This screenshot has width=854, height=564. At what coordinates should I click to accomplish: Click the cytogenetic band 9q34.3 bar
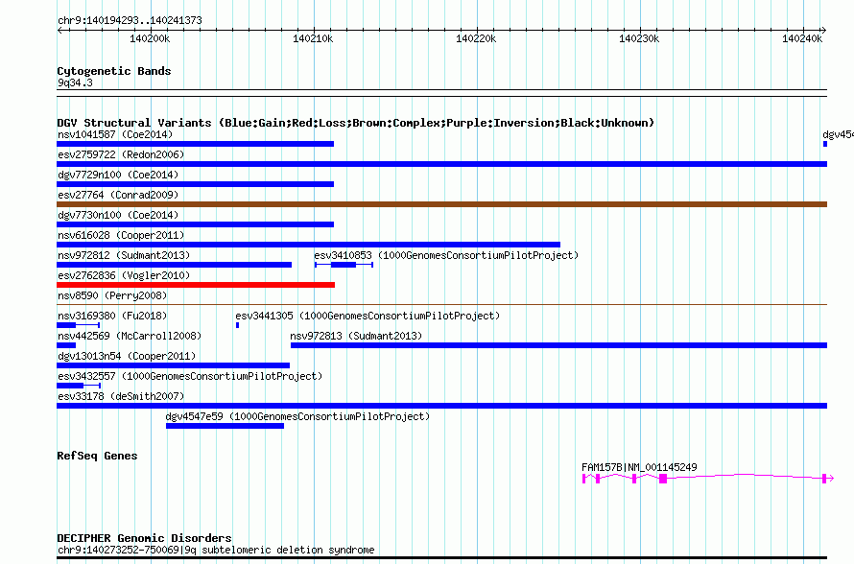coord(441,93)
